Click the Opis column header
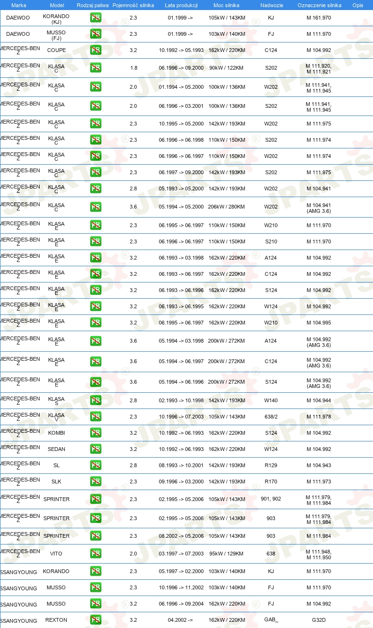The image size is (373, 628). [x=358, y=5]
